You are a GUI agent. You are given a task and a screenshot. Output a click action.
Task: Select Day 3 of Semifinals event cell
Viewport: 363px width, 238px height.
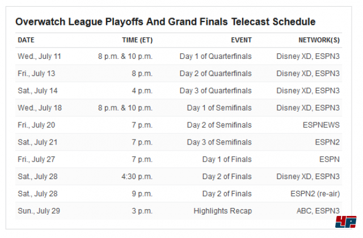coord(220,142)
